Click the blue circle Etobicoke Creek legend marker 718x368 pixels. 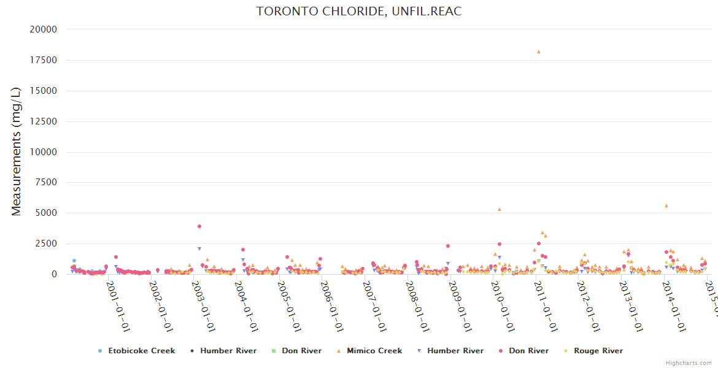[100, 351]
